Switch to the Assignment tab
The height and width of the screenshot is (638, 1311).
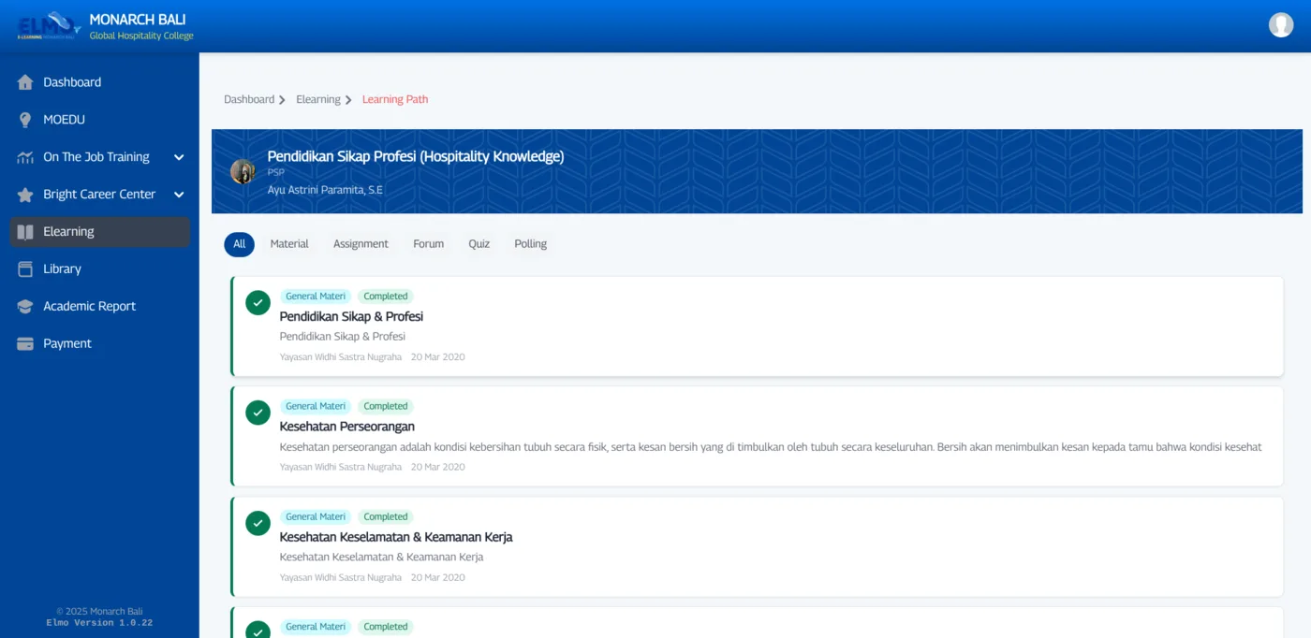coord(361,244)
